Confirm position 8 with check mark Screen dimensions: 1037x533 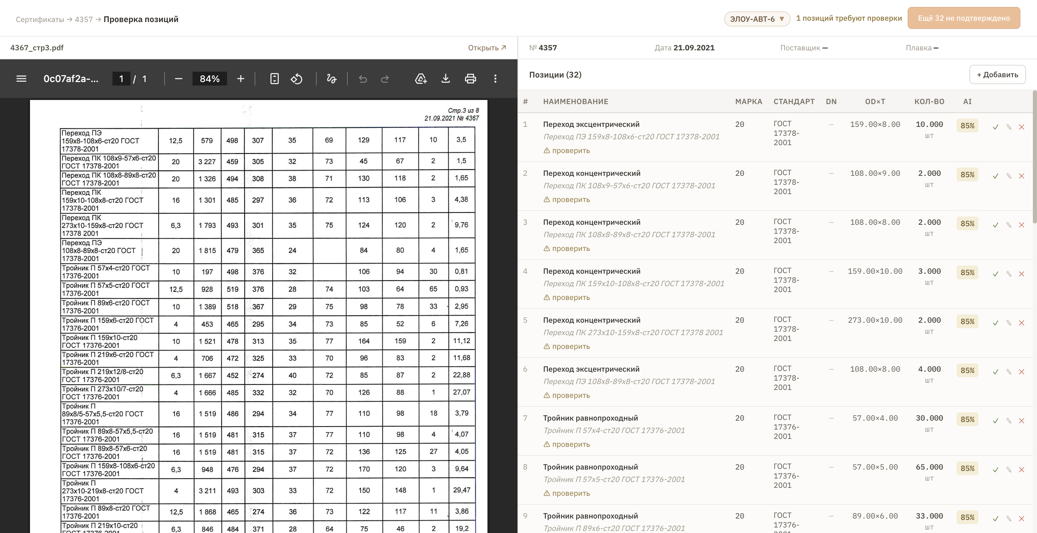(x=996, y=470)
